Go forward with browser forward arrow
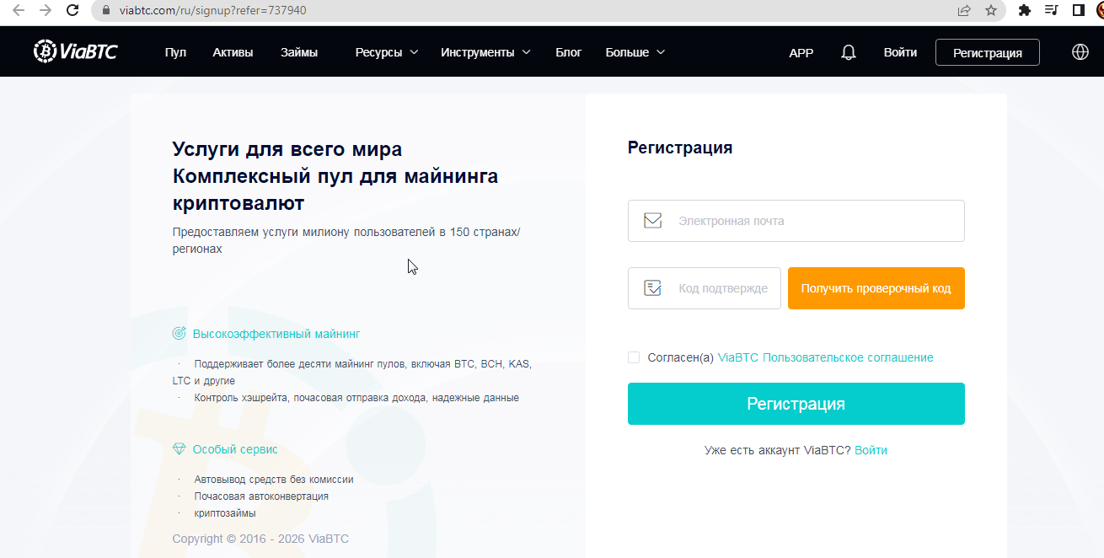The height and width of the screenshot is (558, 1104). click(46, 10)
